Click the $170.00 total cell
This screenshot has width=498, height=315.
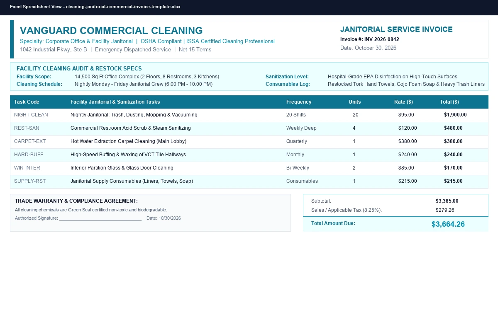point(453,168)
